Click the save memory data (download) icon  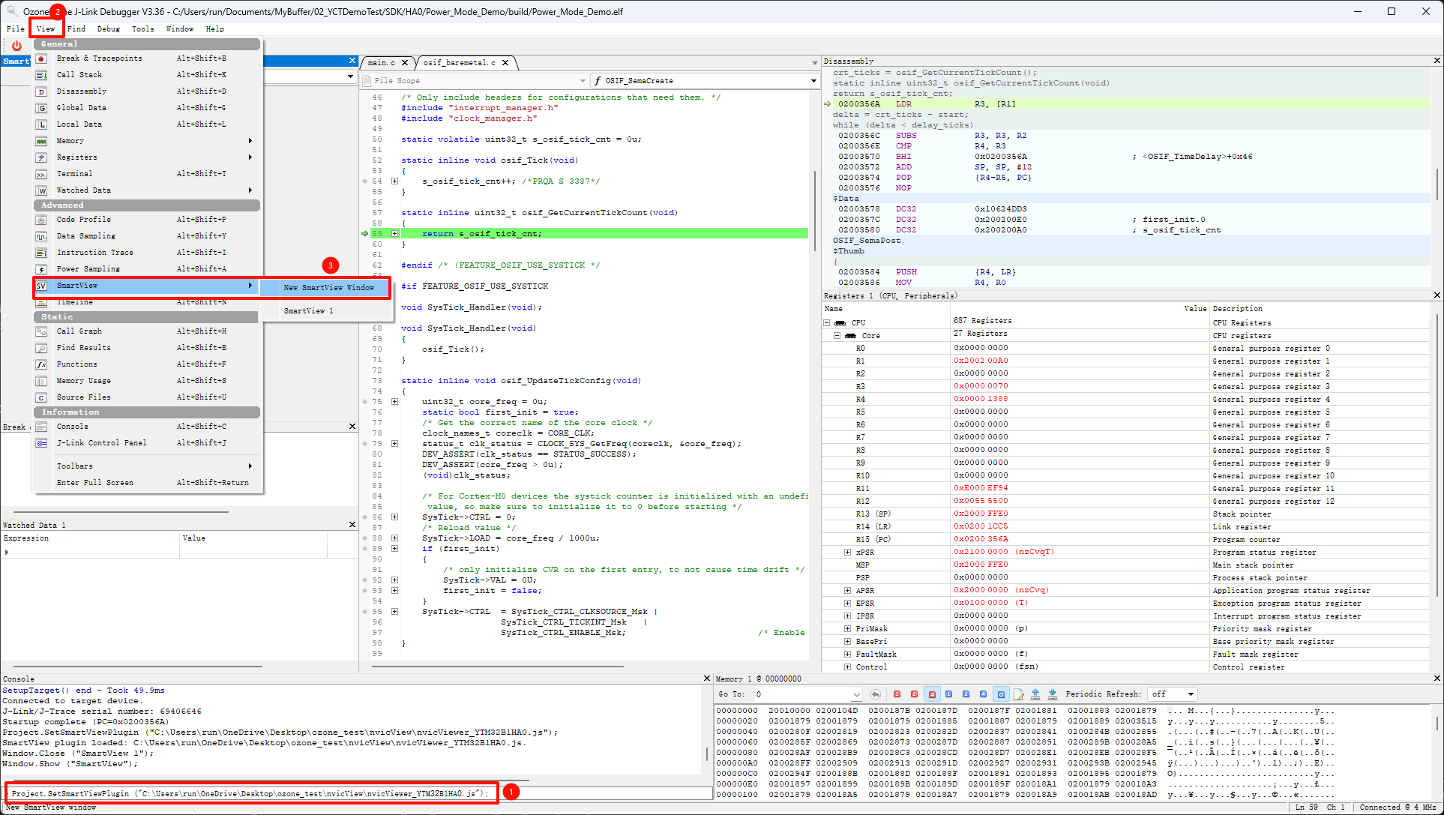click(x=1052, y=694)
